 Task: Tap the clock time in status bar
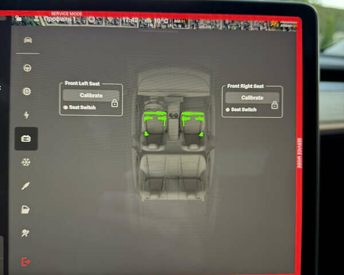click(x=130, y=21)
